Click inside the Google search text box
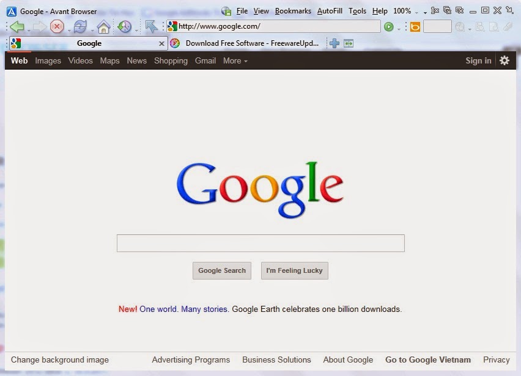Screen dimensions: 521x376 point(260,243)
